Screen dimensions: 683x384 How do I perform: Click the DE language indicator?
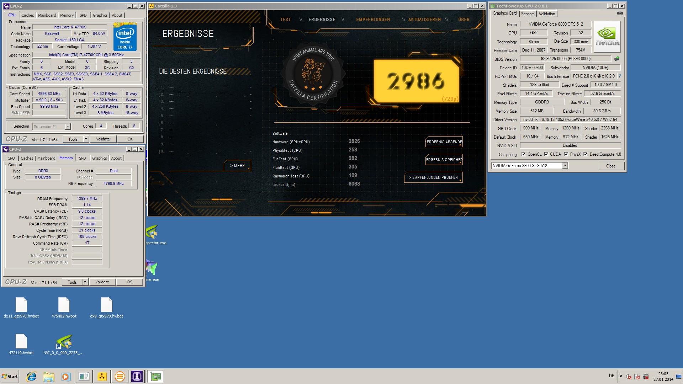coord(611,376)
